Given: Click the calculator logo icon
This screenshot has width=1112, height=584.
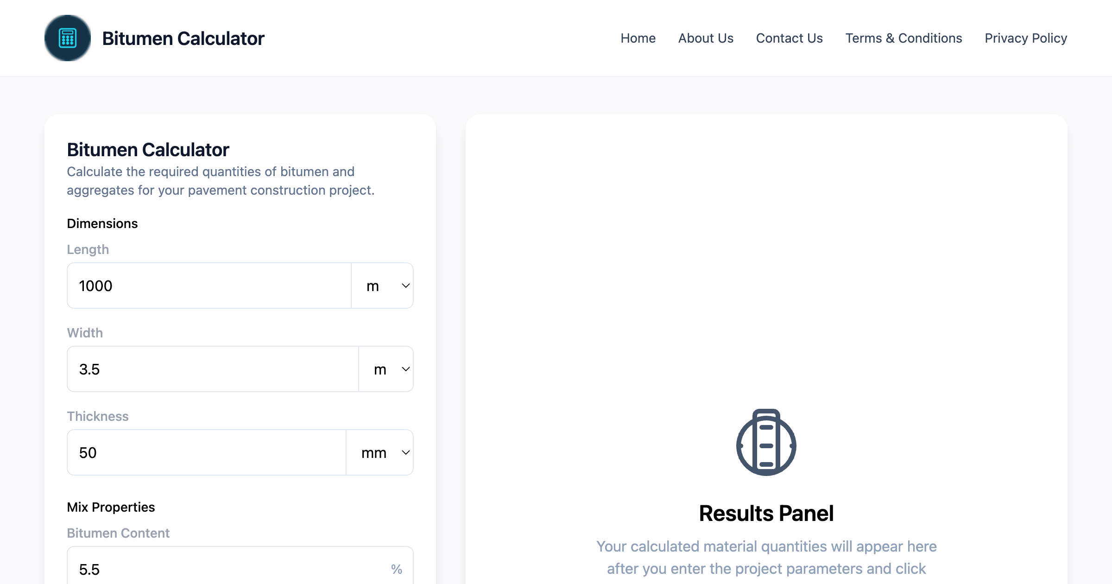Looking at the screenshot, I should click(x=68, y=38).
